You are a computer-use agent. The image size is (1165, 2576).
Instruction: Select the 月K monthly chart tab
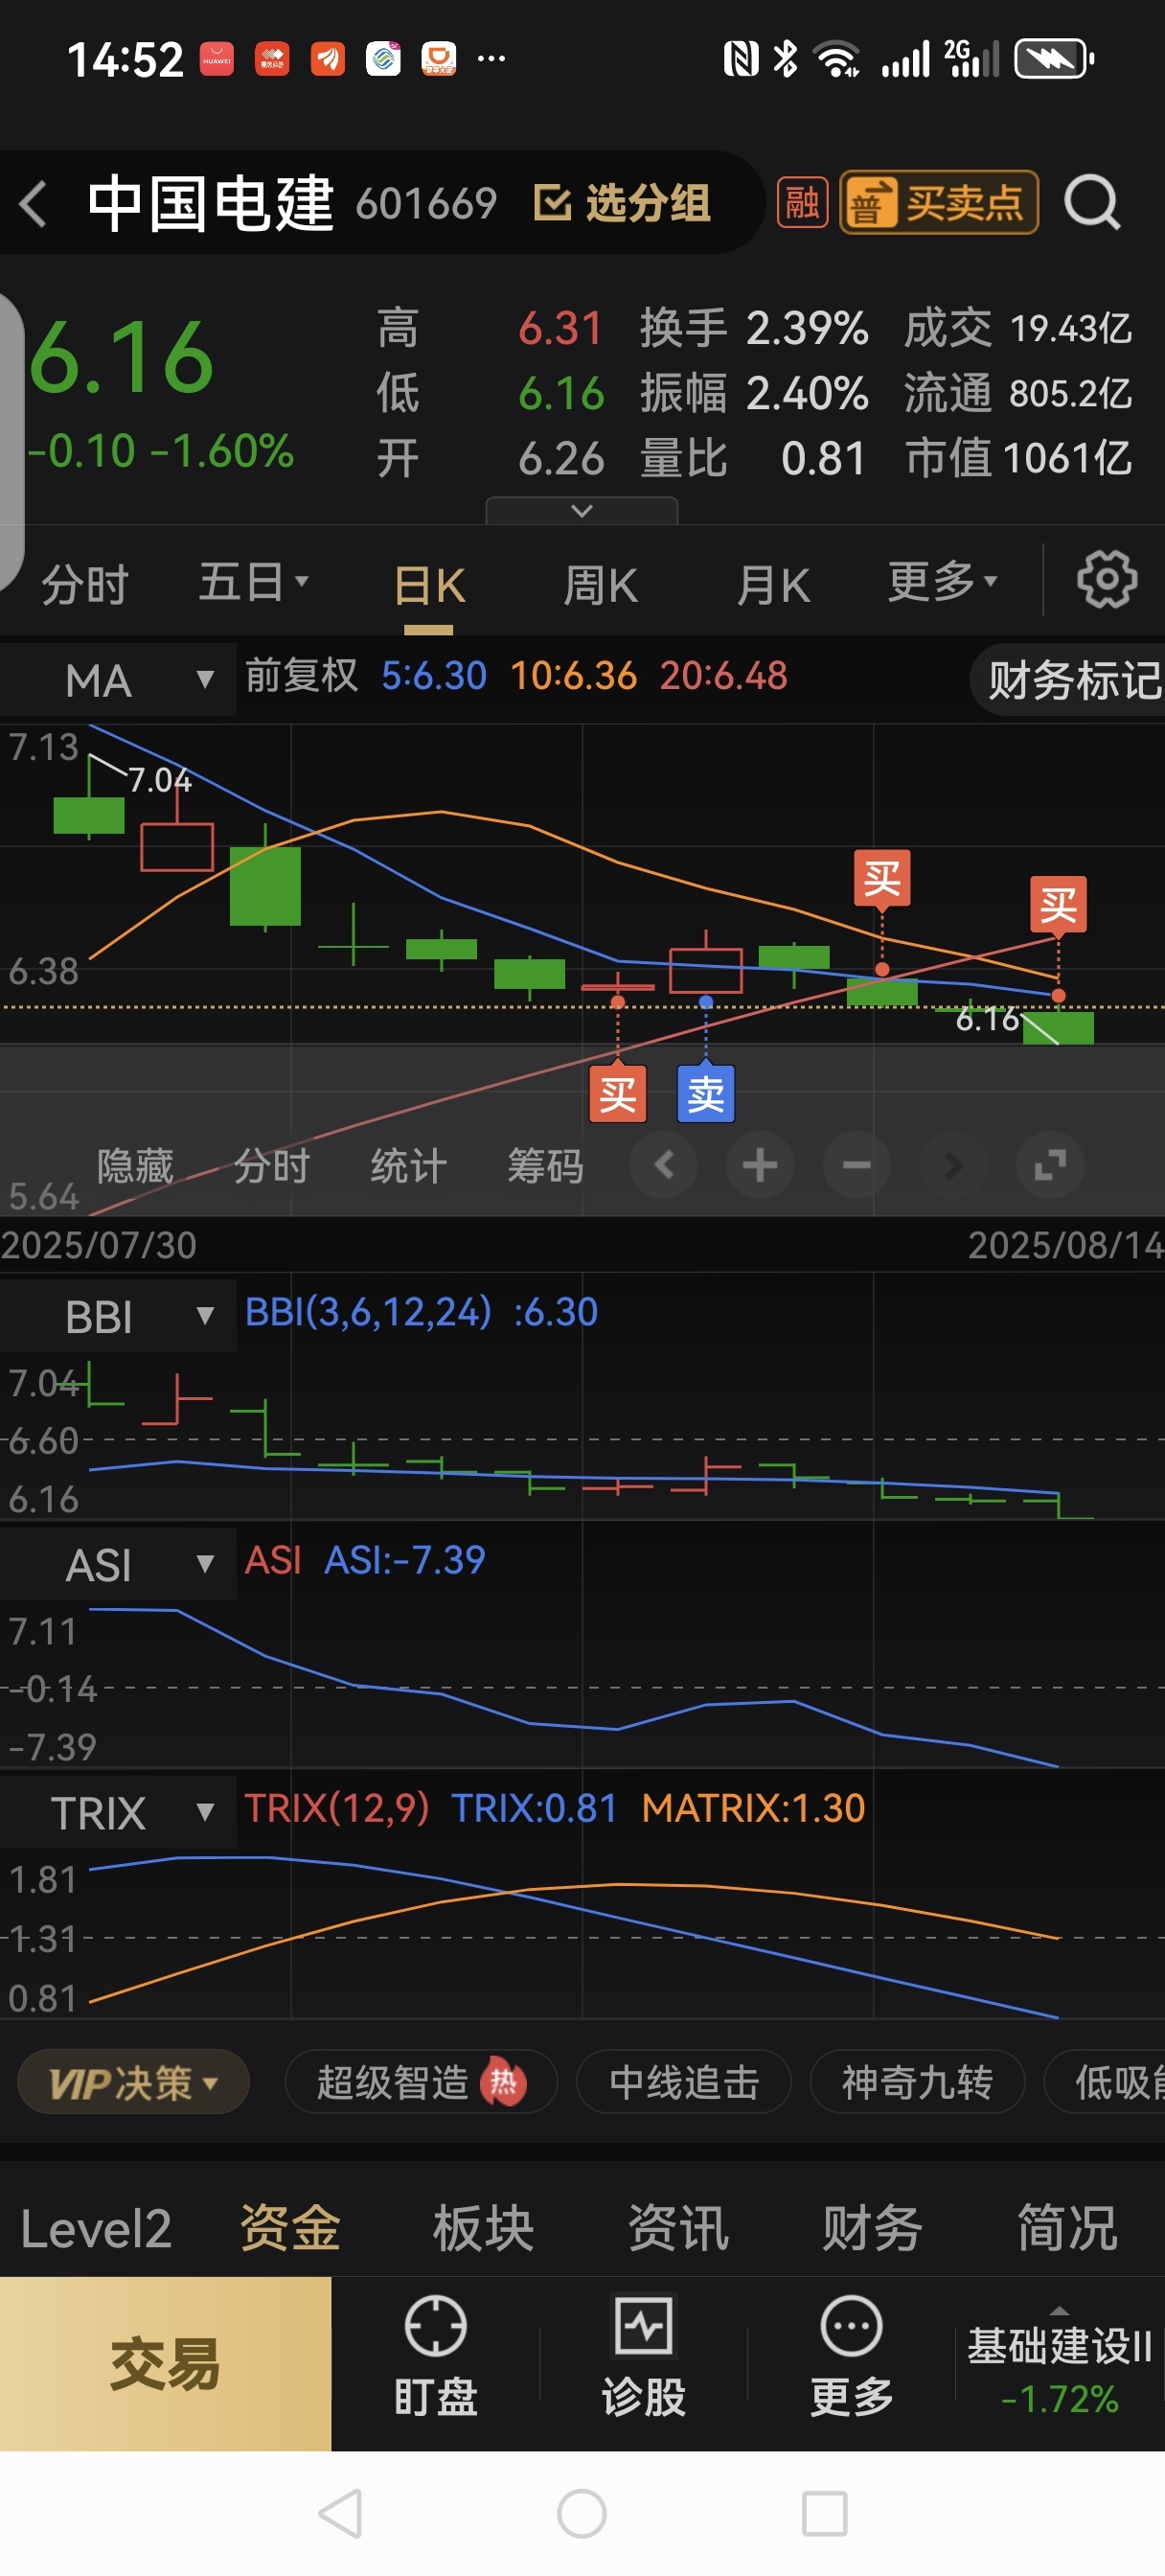coord(773,585)
